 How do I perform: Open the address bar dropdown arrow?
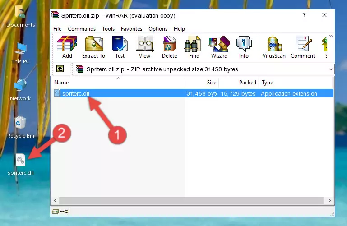tap(330, 69)
